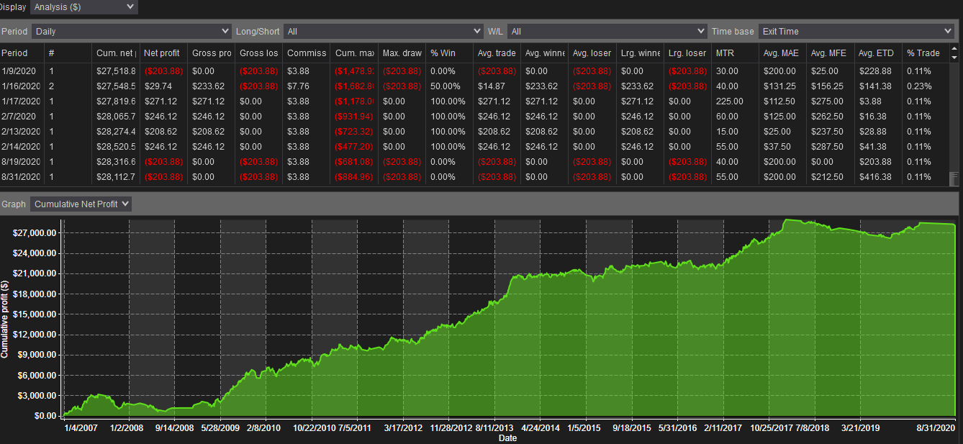
Task: Sort by Avg. trade column header
Action: pyautogui.click(x=497, y=53)
